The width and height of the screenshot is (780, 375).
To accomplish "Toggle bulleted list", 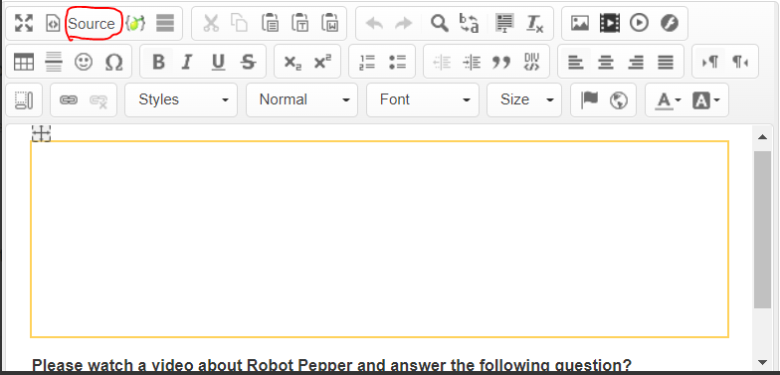I will (x=397, y=62).
